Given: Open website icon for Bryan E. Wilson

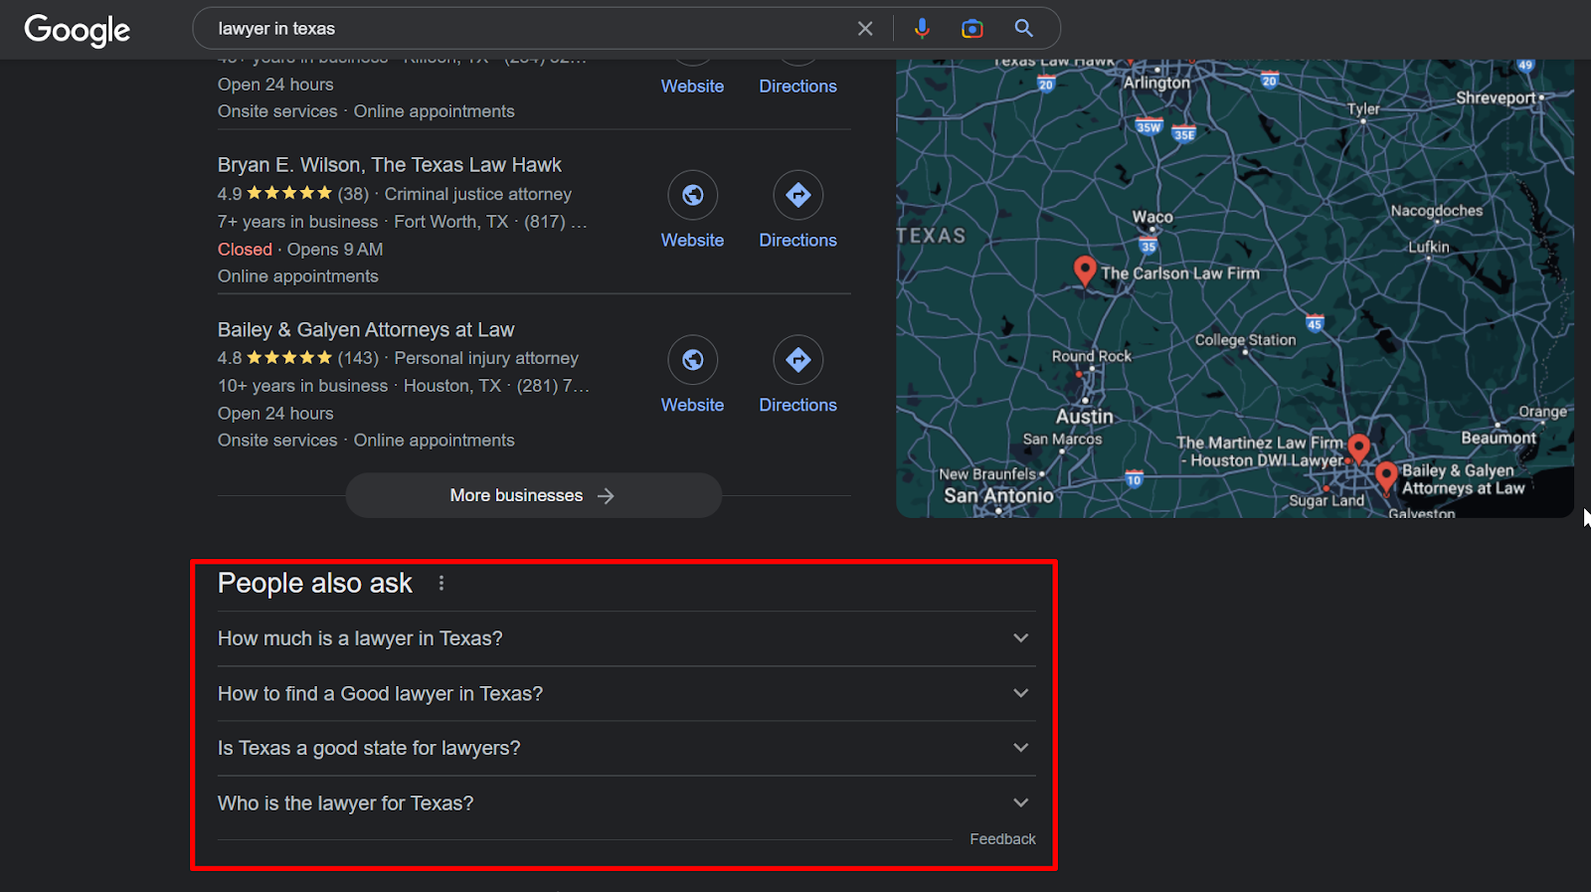Looking at the screenshot, I should (x=693, y=195).
